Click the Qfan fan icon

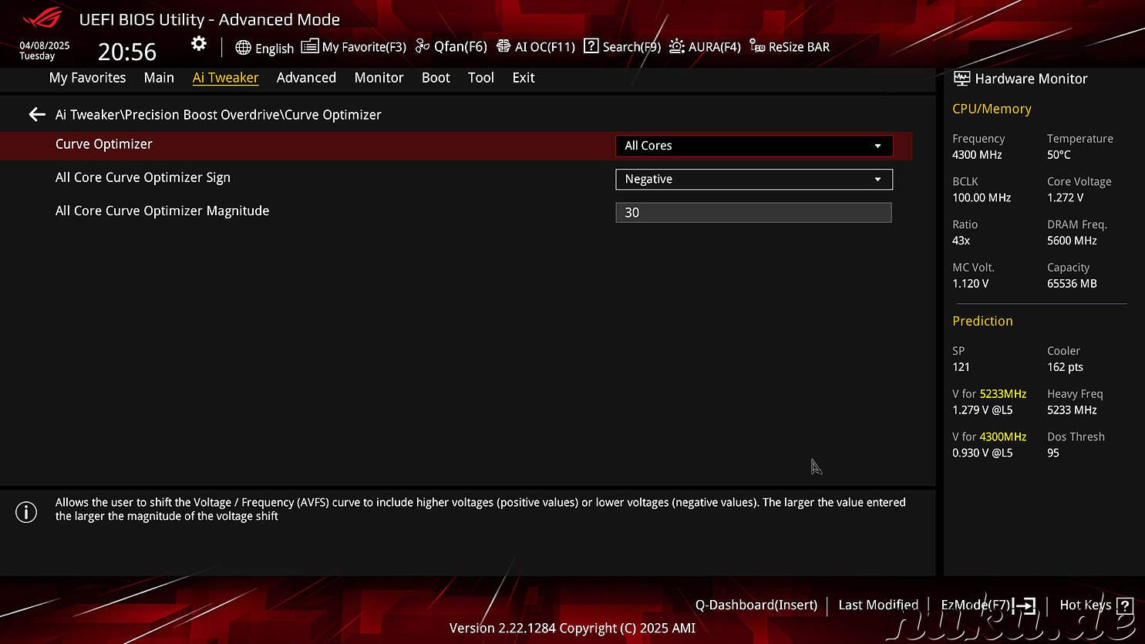(x=423, y=46)
